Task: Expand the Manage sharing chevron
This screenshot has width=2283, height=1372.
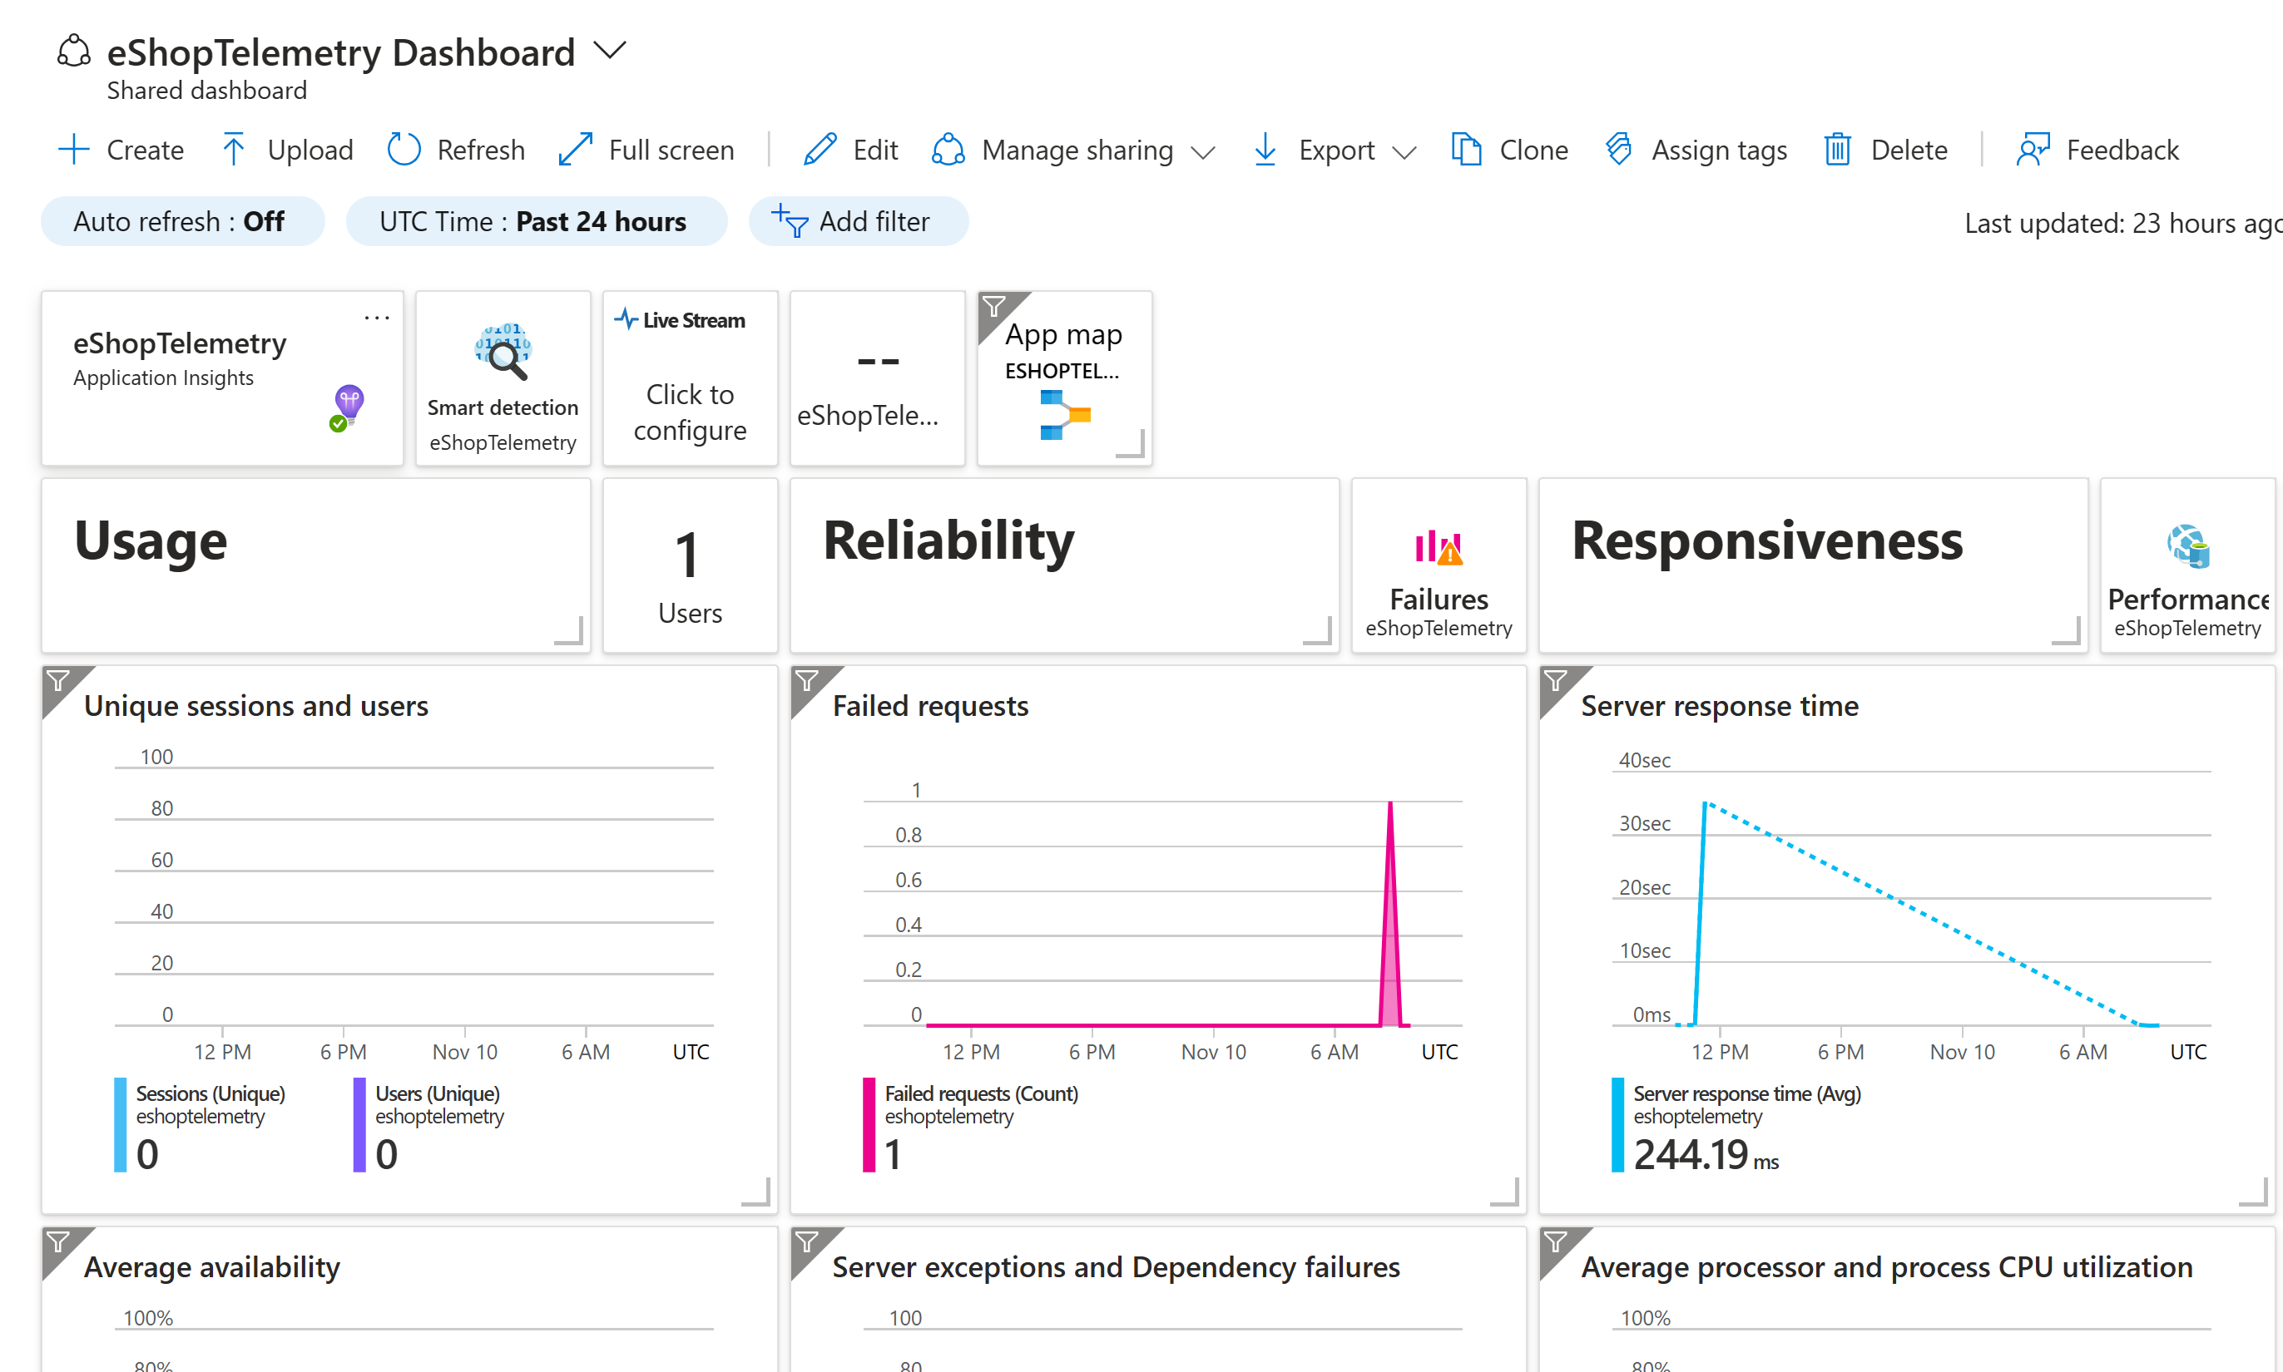Action: (x=1203, y=152)
